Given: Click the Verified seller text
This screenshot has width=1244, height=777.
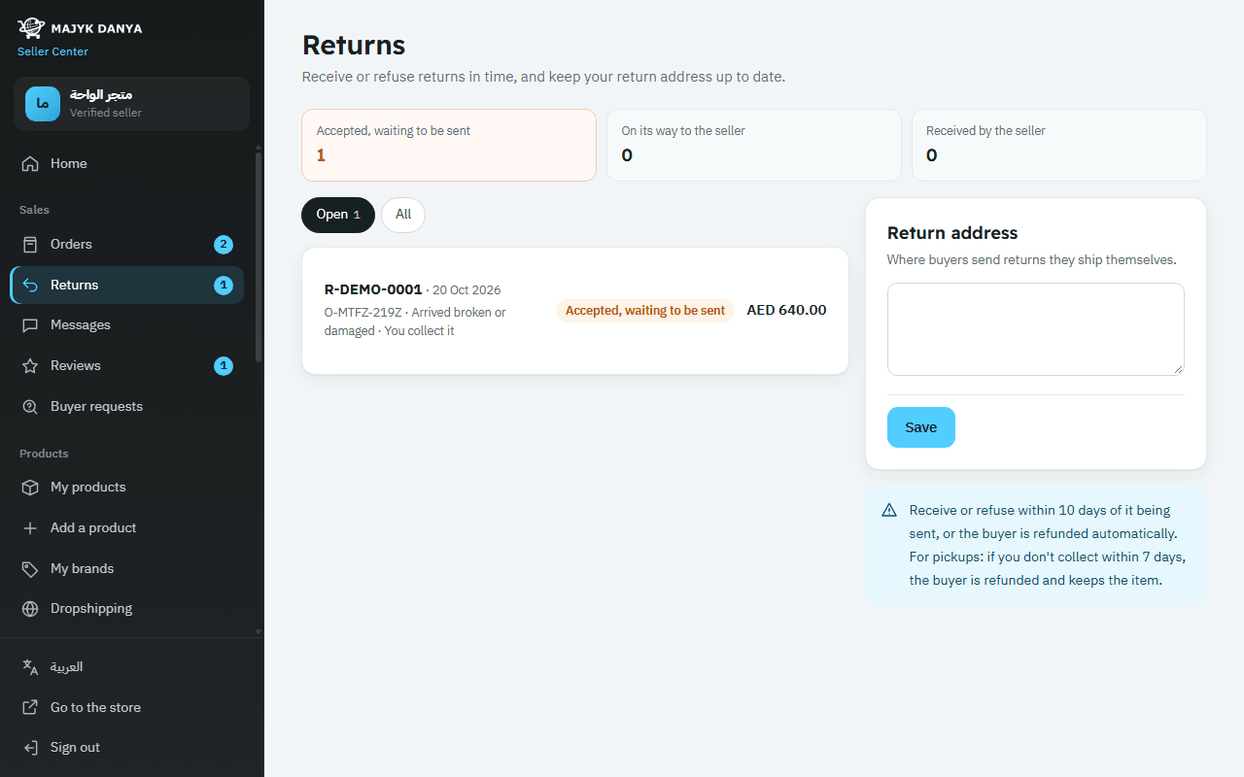Looking at the screenshot, I should [106, 113].
